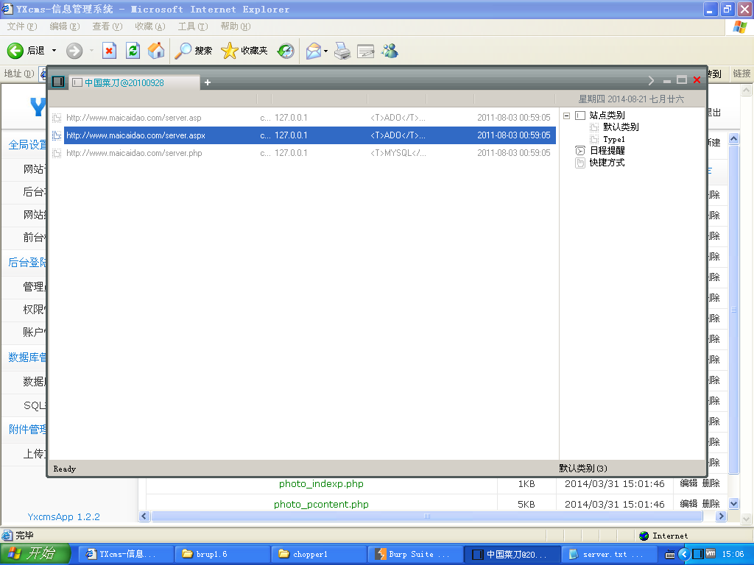Click 数据库管理 section in YXcms sidebar

point(27,358)
